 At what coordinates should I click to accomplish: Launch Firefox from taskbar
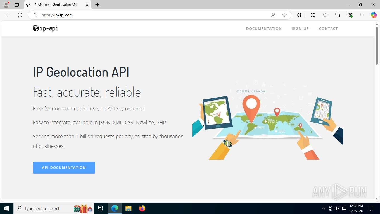[x=142, y=208]
